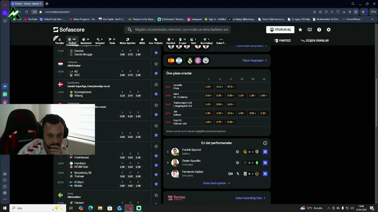Click the VPN badge in address bar
The width and height of the screenshot is (378, 212).
(35, 12)
